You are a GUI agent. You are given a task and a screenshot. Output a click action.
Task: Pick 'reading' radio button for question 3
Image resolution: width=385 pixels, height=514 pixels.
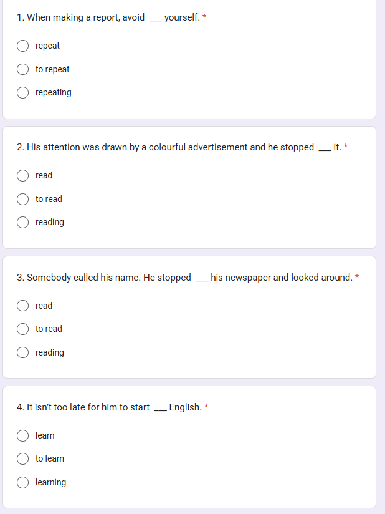pyautogui.click(x=22, y=352)
